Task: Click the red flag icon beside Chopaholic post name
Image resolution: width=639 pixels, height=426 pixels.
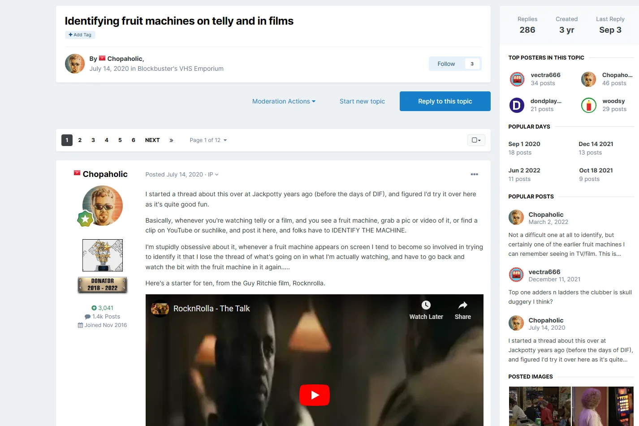Action: pyautogui.click(x=77, y=172)
